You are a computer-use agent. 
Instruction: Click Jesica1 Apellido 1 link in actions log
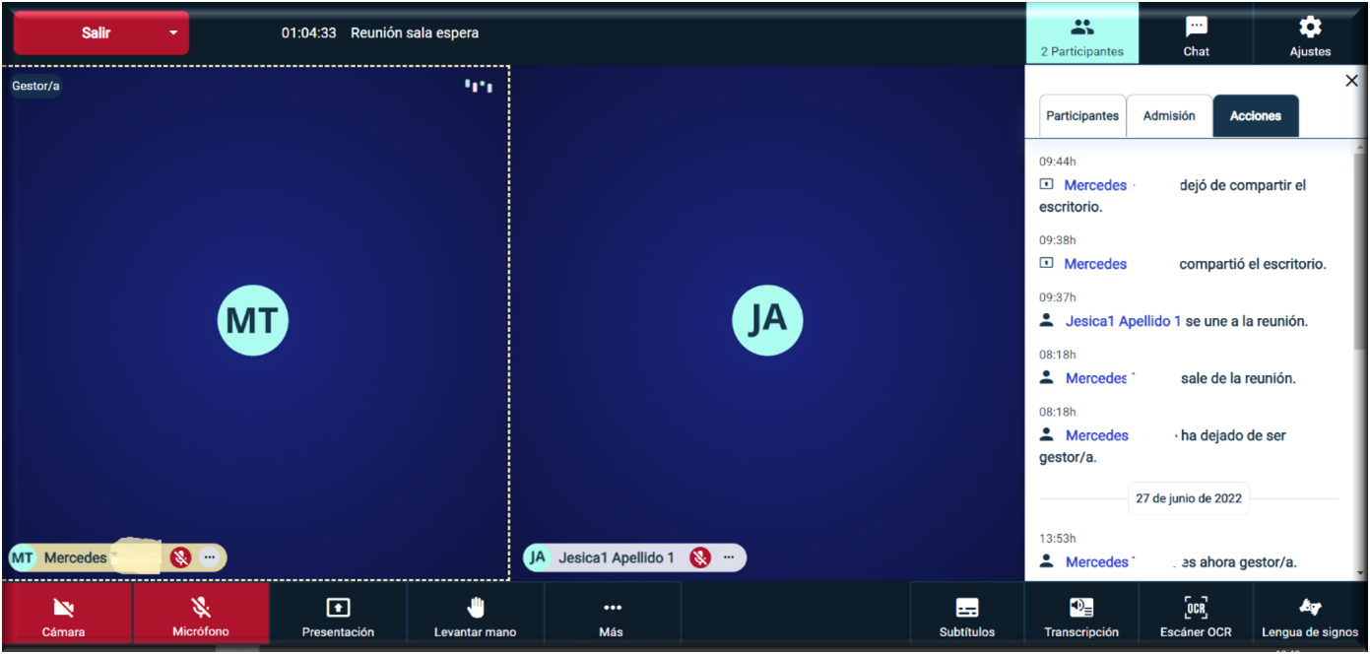(1123, 321)
